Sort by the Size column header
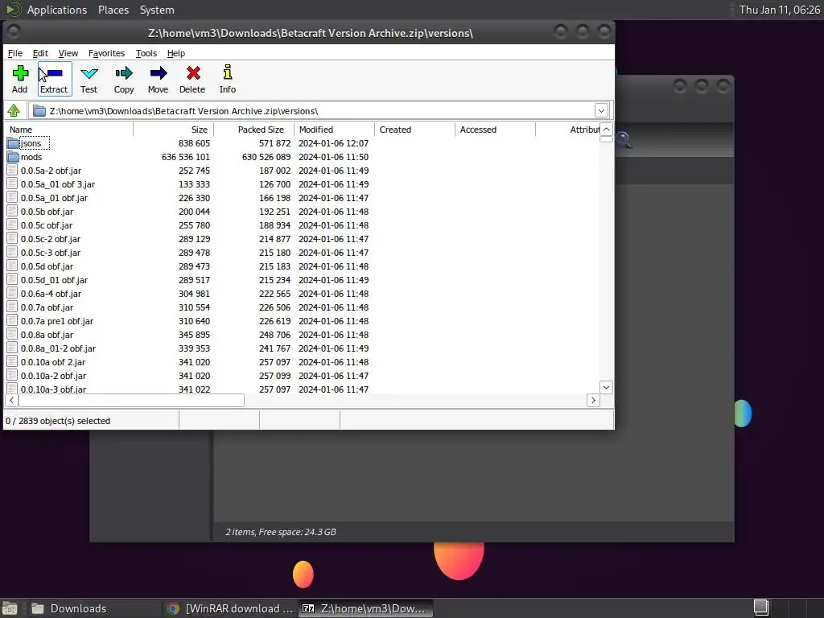The image size is (824, 618). (174, 130)
